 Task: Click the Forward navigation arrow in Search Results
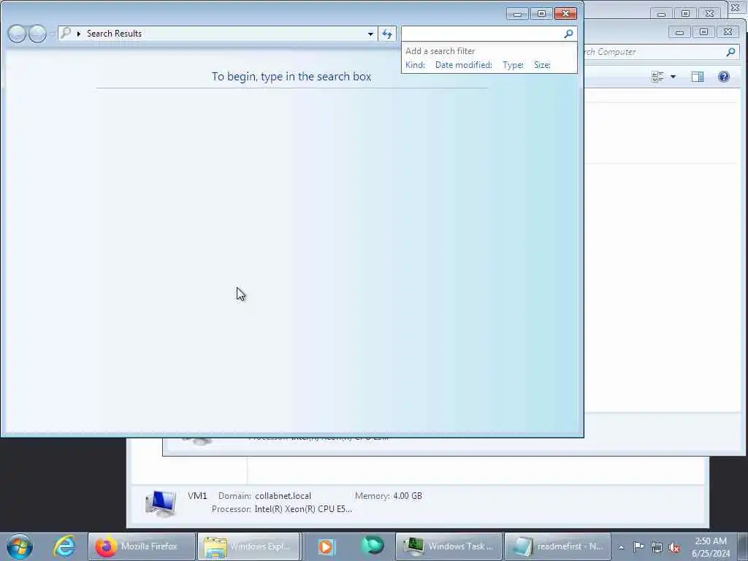pyautogui.click(x=38, y=34)
